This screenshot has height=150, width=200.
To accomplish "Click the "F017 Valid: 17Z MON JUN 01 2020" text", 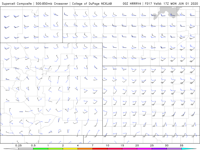I will [x=171, y=4].
